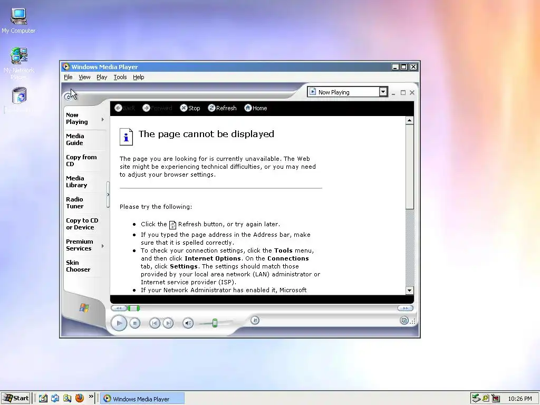Open Copy from CD
This screenshot has width=540, height=405.
81,160
